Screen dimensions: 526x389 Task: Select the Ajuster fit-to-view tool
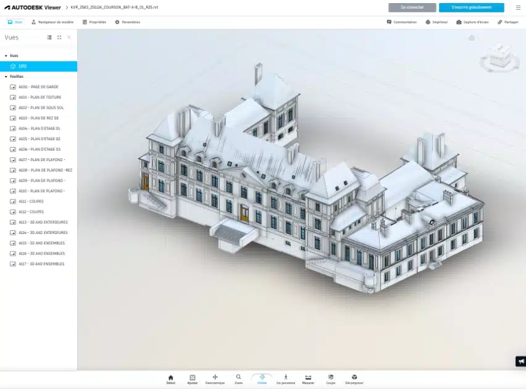pos(192,379)
